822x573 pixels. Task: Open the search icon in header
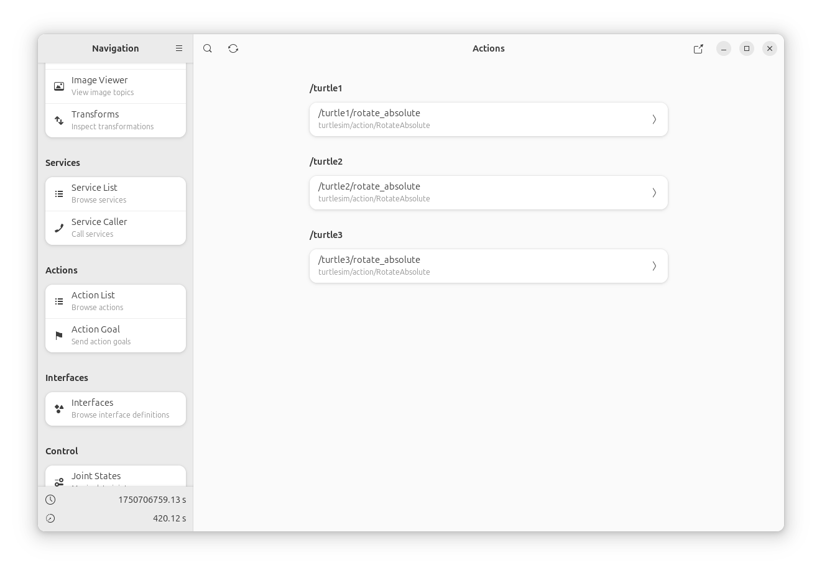(x=208, y=48)
